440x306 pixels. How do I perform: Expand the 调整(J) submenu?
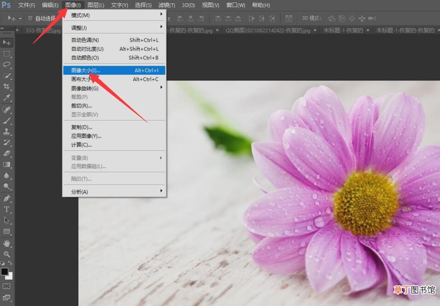pyautogui.click(x=114, y=28)
